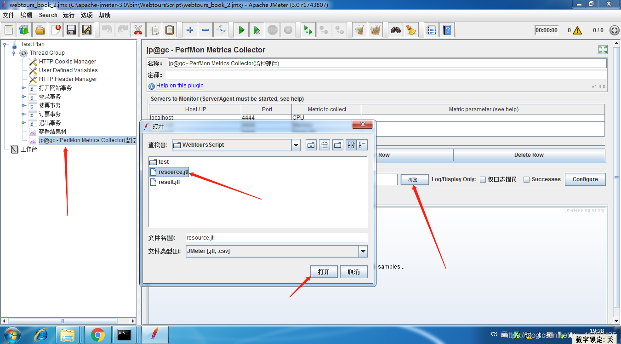The image size is (621, 344).
Task: Collapse all tree nodes with minus icon
Action: click(x=205, y=30)
